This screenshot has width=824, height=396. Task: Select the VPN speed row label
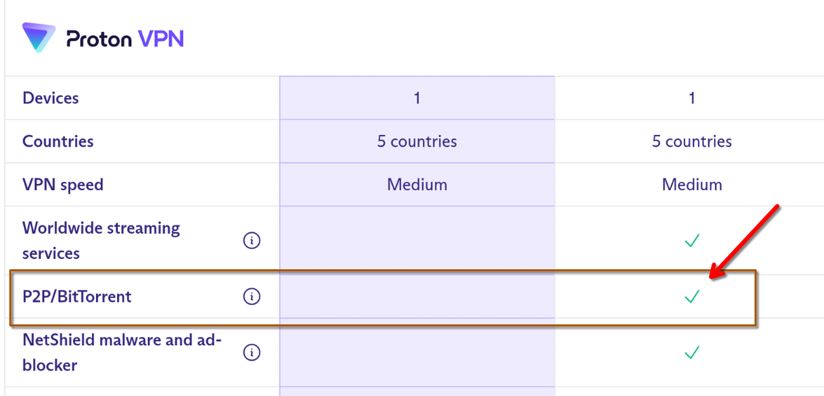(63, 185)
